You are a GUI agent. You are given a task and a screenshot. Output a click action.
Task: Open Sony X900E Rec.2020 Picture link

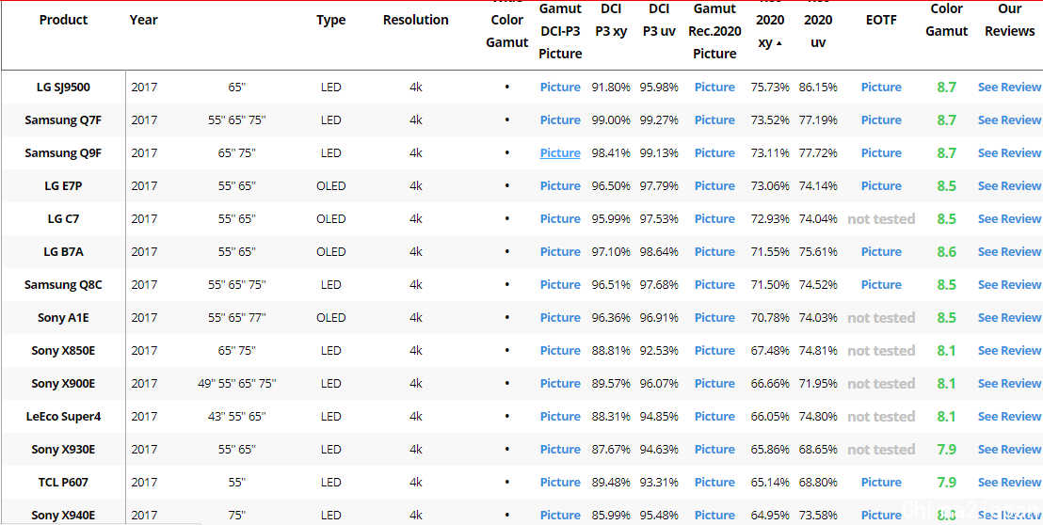[x=714, y=384]
